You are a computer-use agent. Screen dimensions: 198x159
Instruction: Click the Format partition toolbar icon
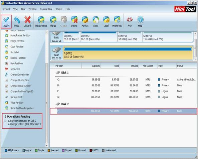point(85,20)
